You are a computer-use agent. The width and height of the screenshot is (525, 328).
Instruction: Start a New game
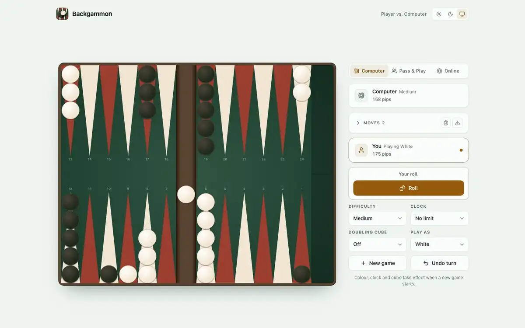click(378, 263)
